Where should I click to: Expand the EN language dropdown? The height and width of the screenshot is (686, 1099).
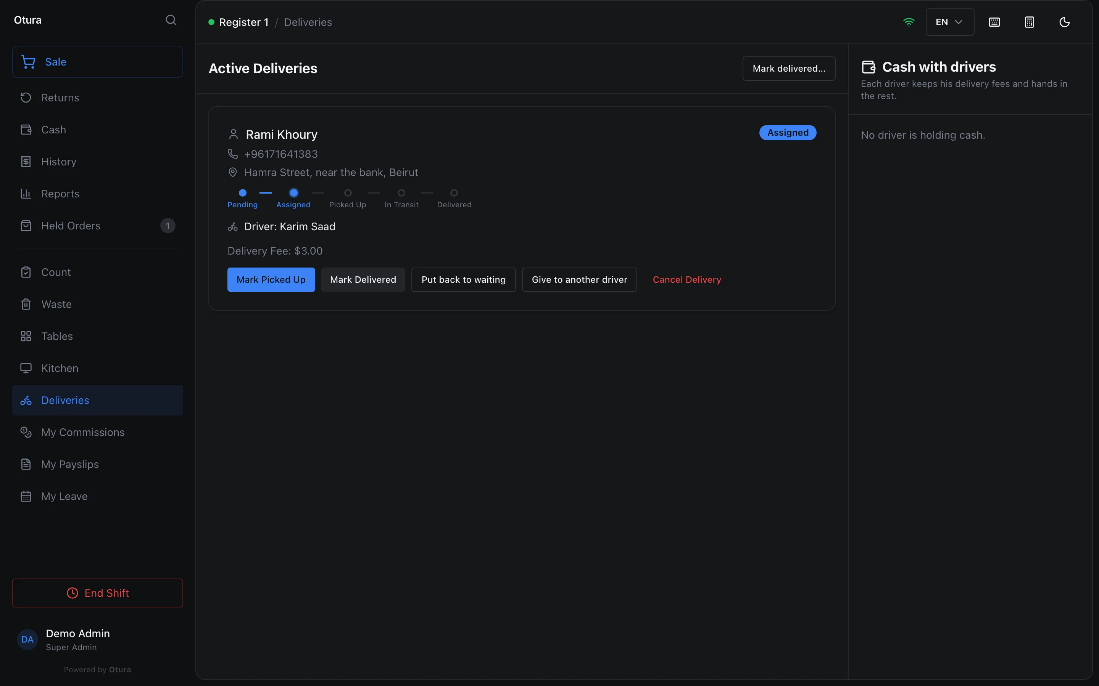pos(949,22)
